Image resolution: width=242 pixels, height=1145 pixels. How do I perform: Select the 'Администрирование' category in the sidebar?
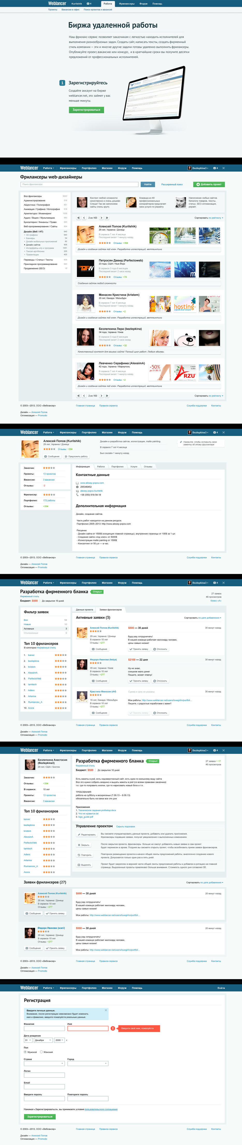(35, 201)
